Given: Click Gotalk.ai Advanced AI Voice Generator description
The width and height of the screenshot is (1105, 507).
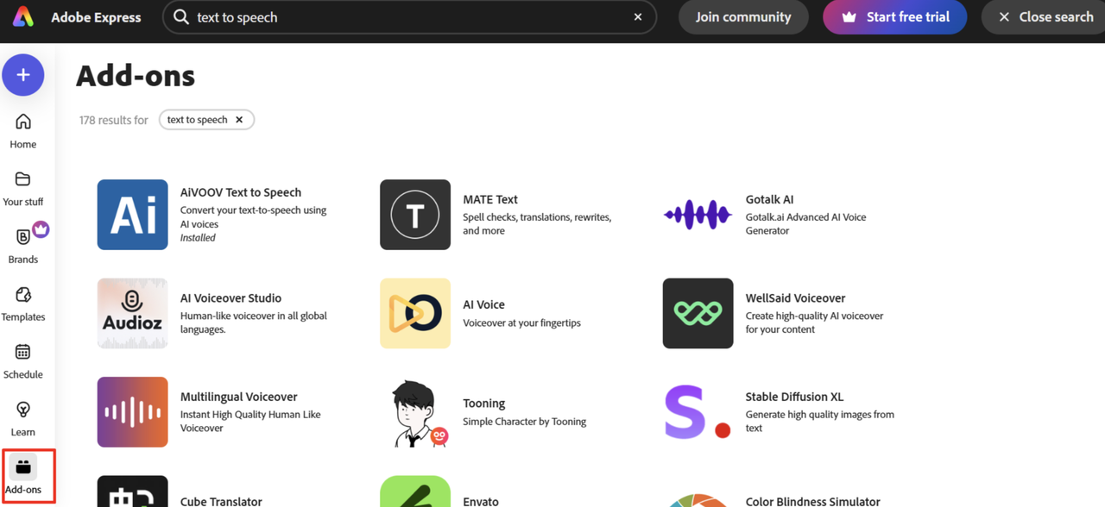Looking at the screenshot, I should (x=805, y=224).
